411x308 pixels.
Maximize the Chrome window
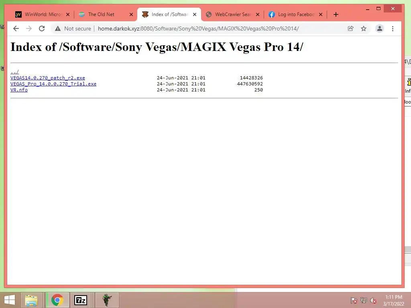[378, 9]
